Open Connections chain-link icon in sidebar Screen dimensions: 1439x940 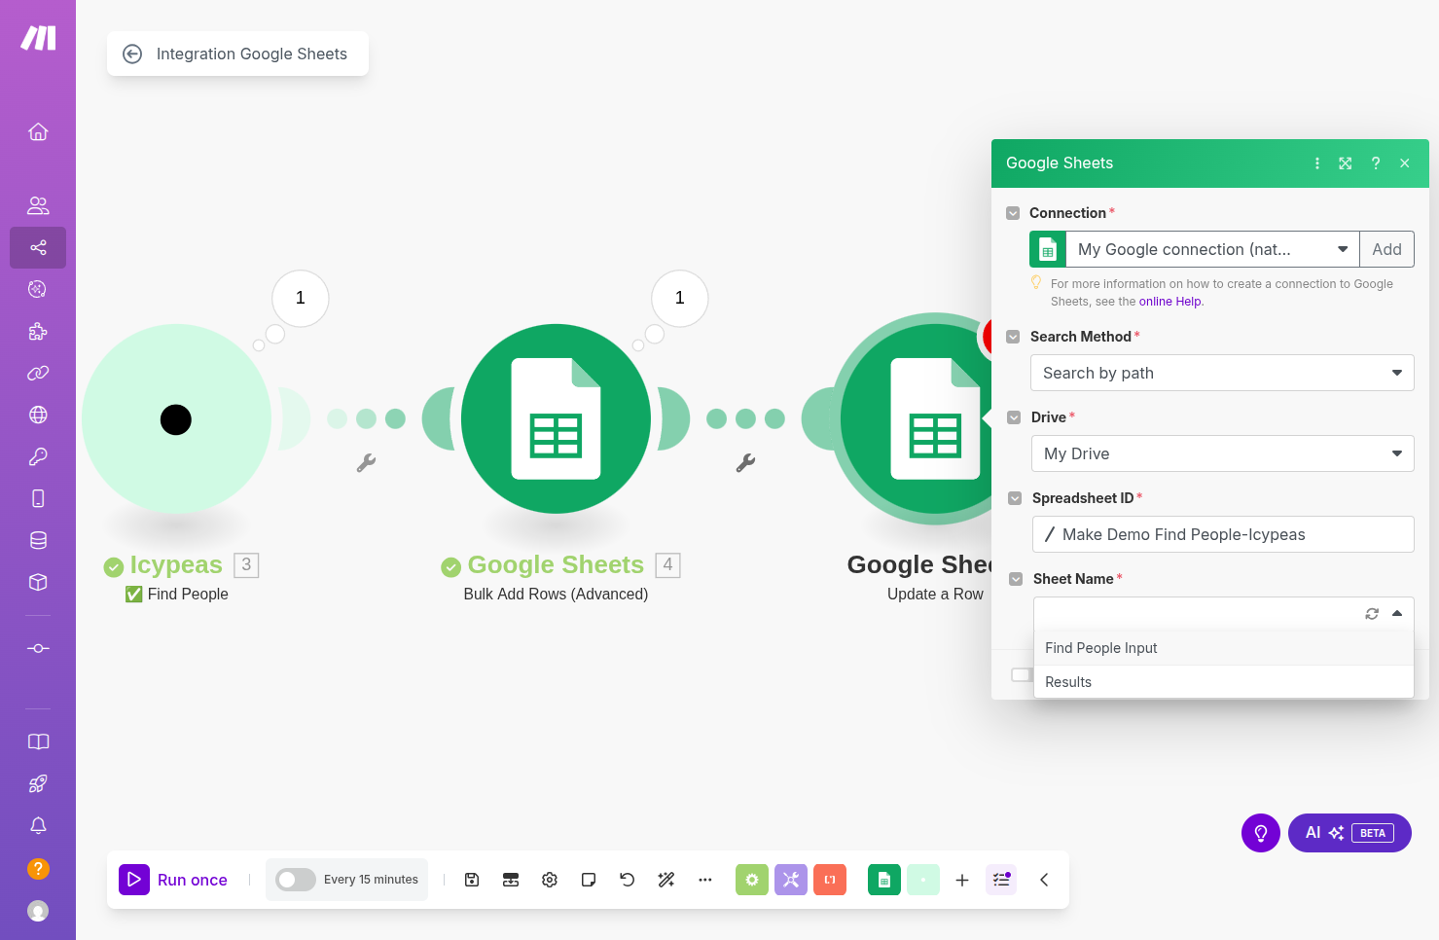click(38, 373)
